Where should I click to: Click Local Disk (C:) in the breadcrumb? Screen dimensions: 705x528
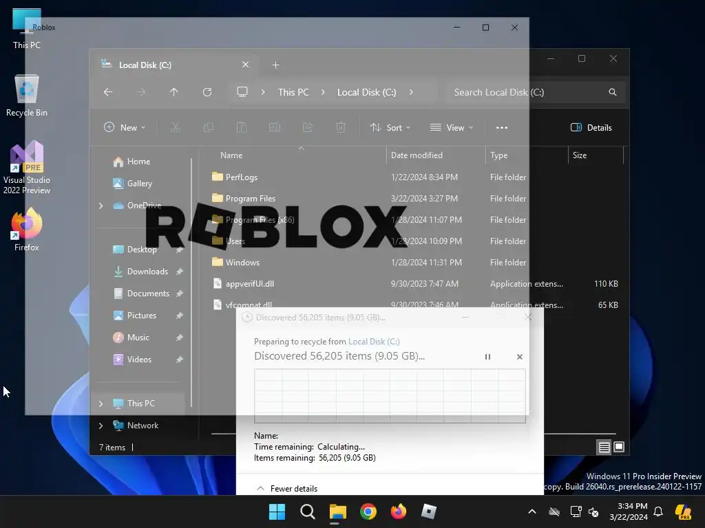366,92
